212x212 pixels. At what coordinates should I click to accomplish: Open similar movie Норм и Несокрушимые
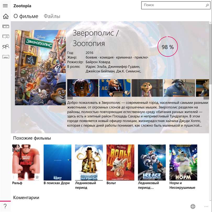click(x=183, y=162)
